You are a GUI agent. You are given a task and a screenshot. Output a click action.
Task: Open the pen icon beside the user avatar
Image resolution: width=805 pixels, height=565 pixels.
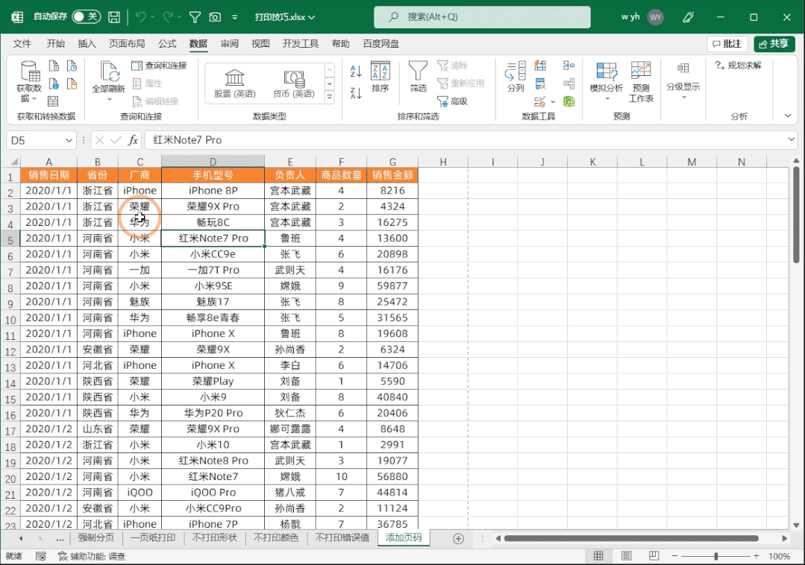[x=688, y=17]
